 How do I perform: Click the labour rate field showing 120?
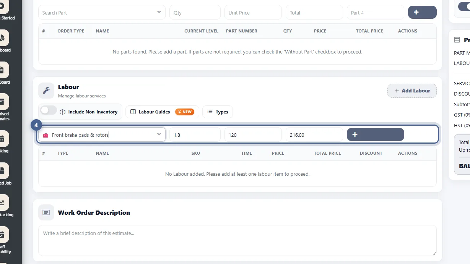[253, 135]
